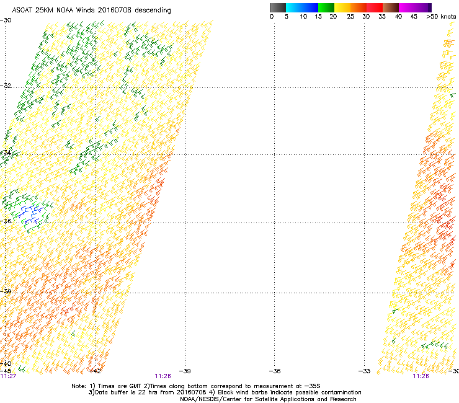Click the "15" label under the color bar
Image resolution: width=459 pixels, height=403 pixels.
click(x=318, y=17)
